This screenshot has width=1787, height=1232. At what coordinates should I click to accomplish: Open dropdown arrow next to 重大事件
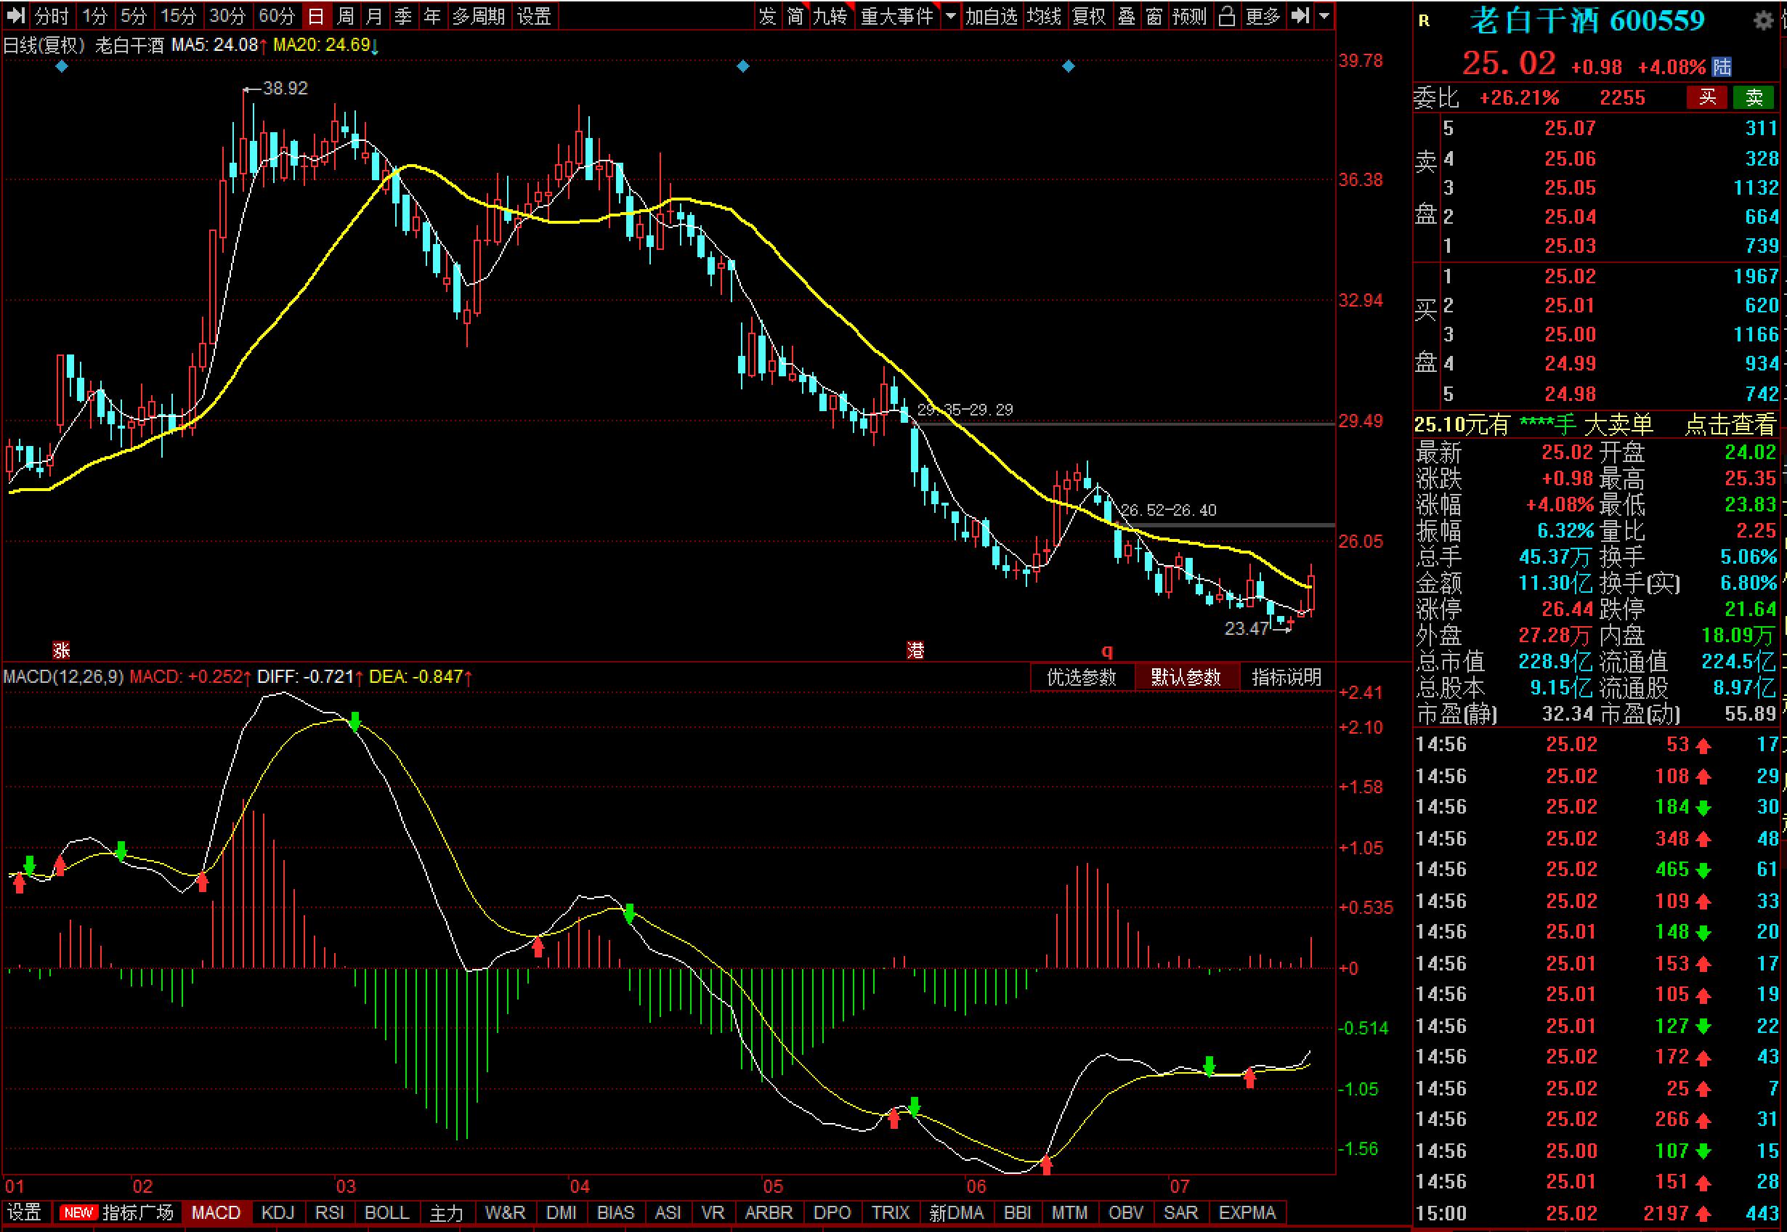click(x=951, y=16)
